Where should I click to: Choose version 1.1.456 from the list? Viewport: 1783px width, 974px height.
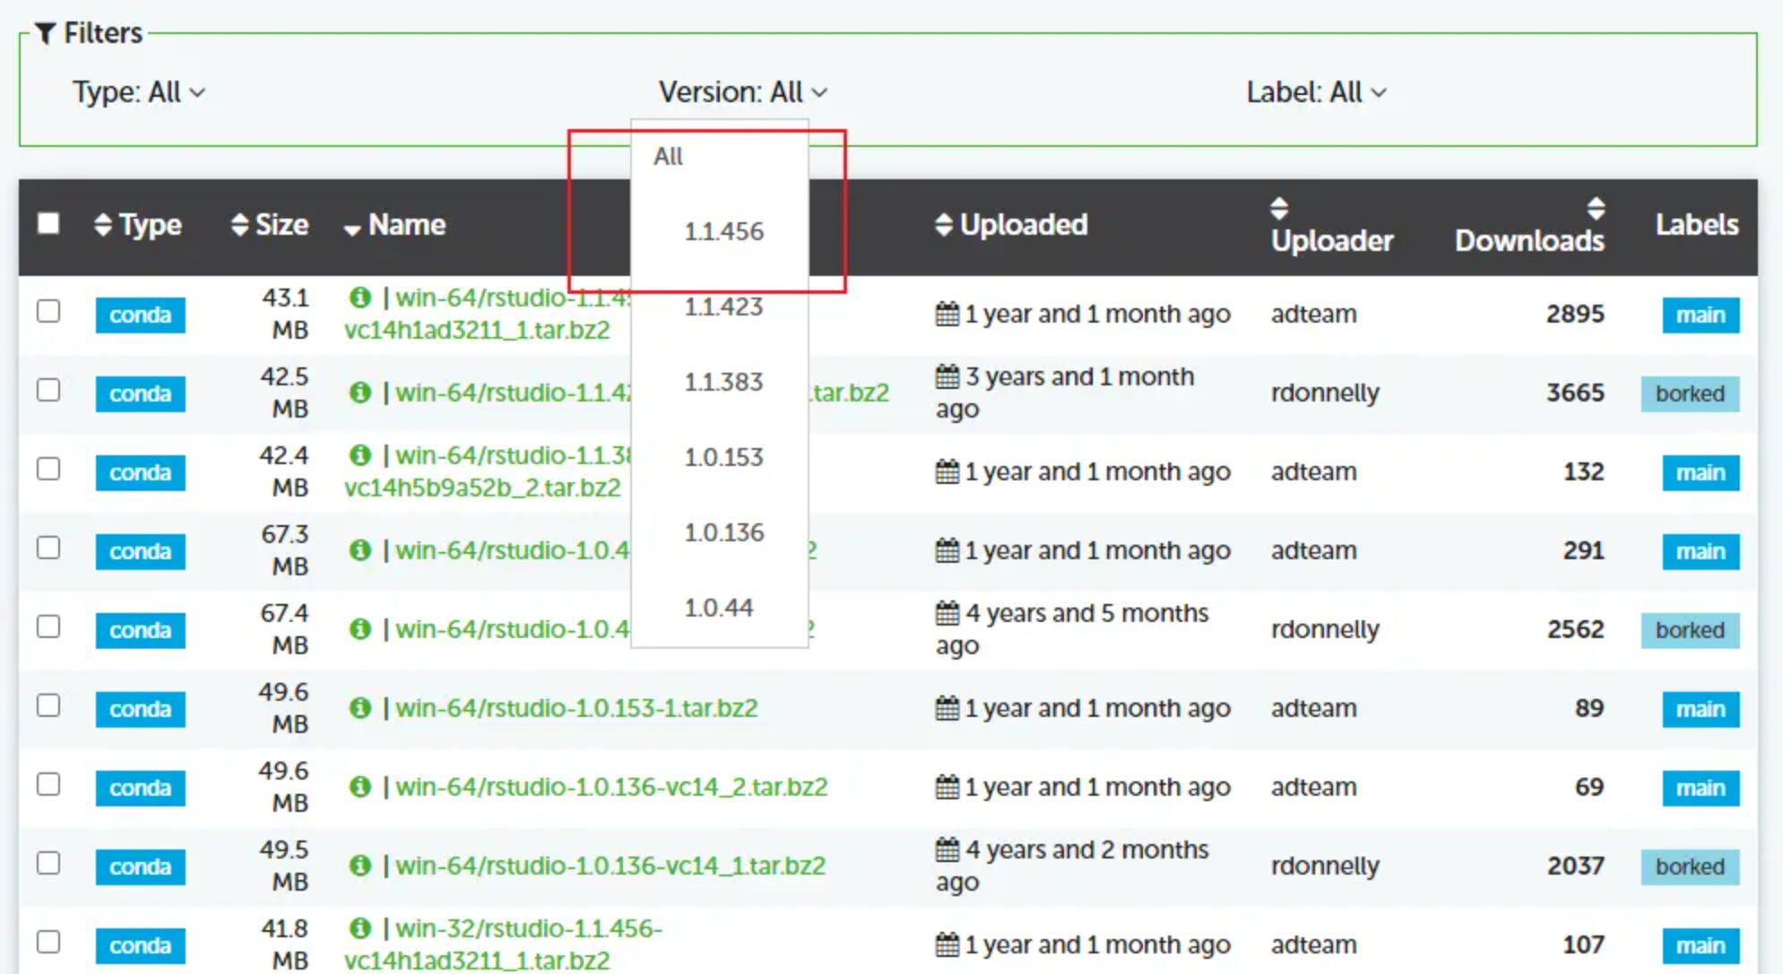(723, 232)
